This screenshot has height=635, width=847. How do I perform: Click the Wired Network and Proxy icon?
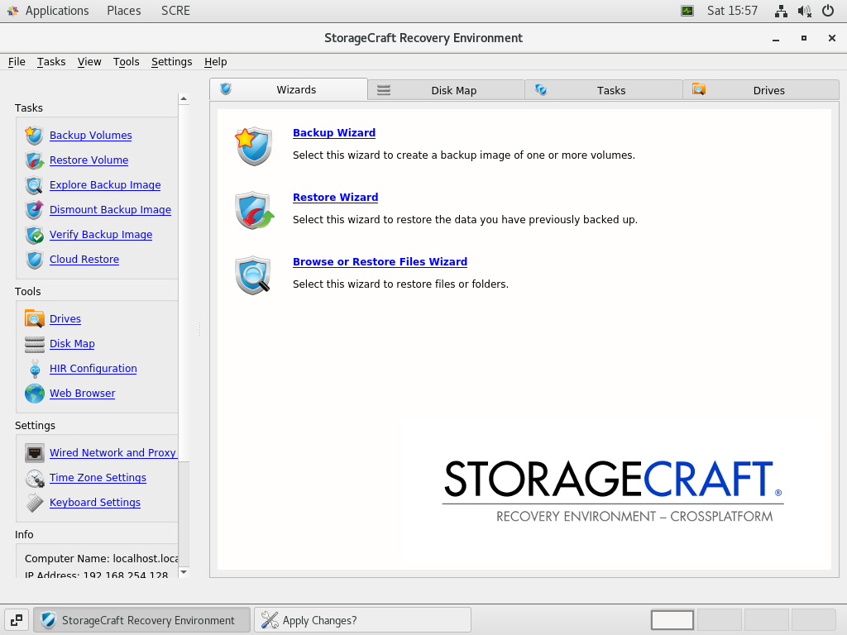point(34,452)
